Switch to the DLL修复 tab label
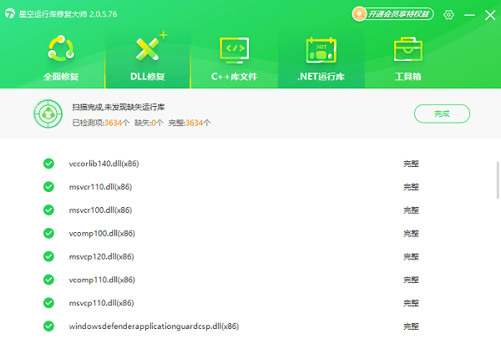 (148, 77)
